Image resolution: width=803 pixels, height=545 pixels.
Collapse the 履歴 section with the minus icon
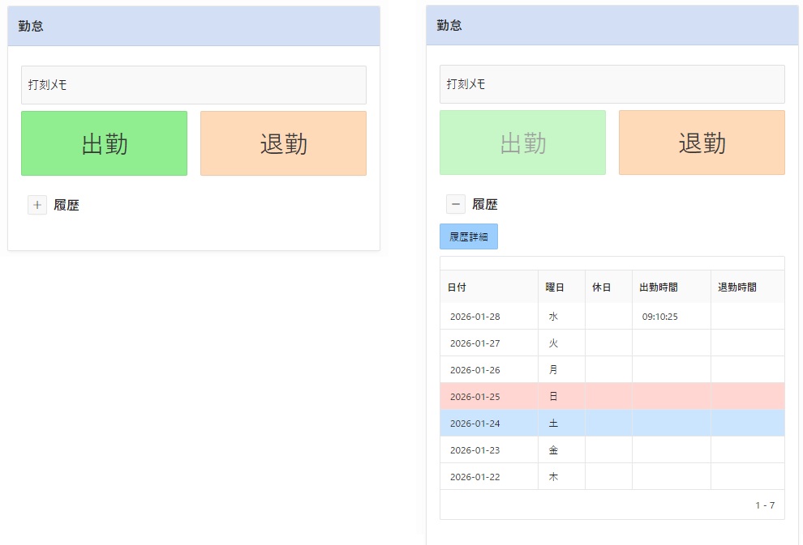tap(456, 204)
